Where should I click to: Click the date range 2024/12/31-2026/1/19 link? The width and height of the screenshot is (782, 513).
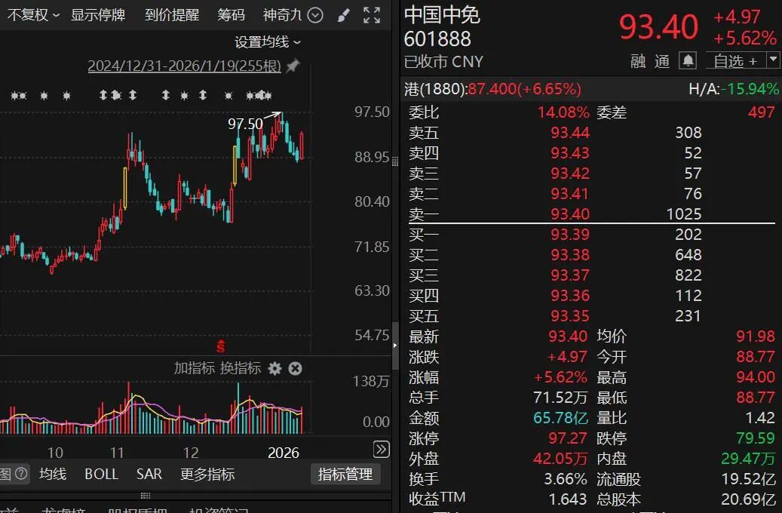185,66
